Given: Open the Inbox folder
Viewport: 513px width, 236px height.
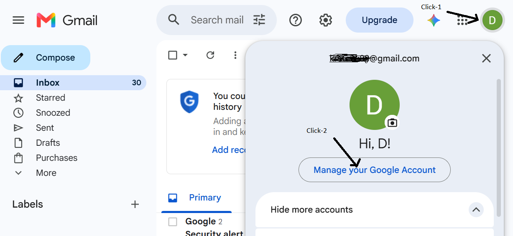Looking at the screenshot, I should tap(73, 83).
